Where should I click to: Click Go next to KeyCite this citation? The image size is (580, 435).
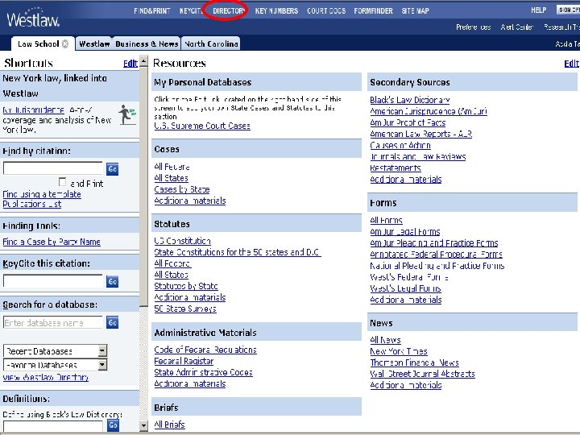(x=112, y=281)
